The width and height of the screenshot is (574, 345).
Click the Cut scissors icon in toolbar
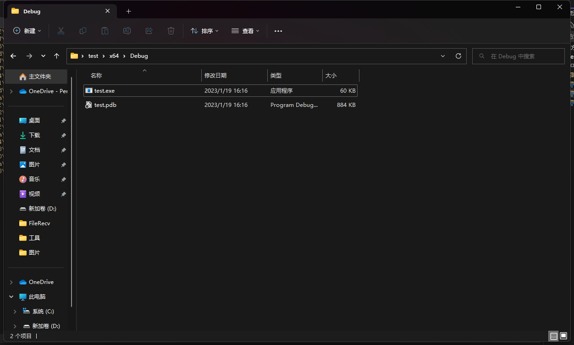(x=61, y=31)
